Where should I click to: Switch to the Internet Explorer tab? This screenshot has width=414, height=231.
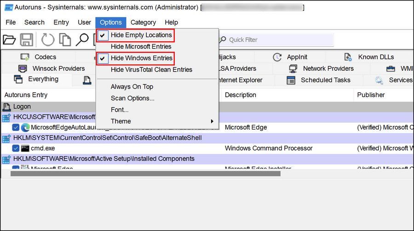click(240, 80)
